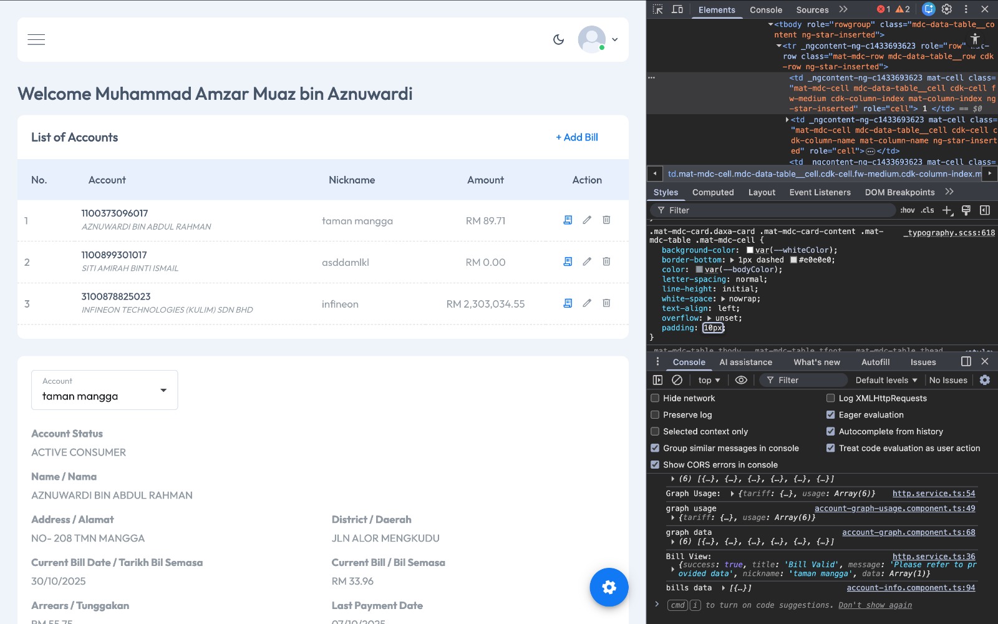Add new style rule plus icon
The width and height of the screenshot is (998, 624).
947,210
